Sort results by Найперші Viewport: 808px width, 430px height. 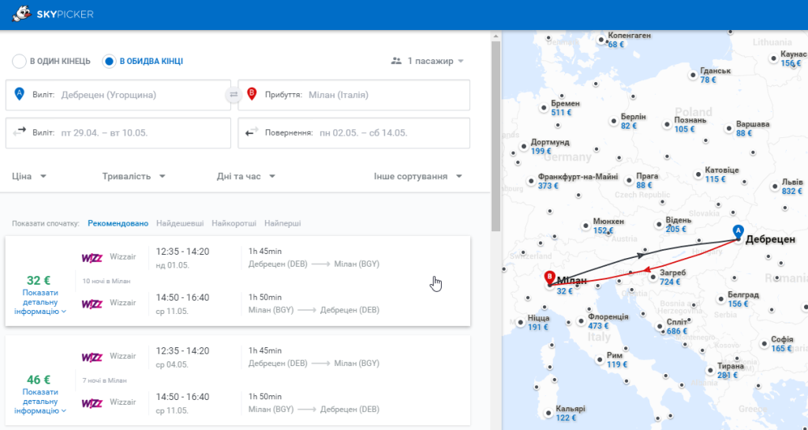click(x=282, y=223)
